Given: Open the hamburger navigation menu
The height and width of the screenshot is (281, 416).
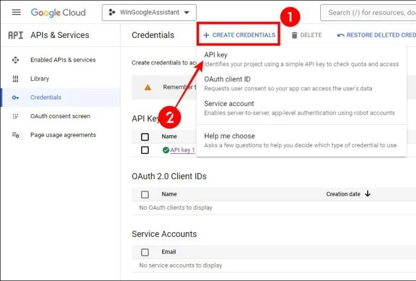Looking at the screenshot, I should (x=16, y=12).
